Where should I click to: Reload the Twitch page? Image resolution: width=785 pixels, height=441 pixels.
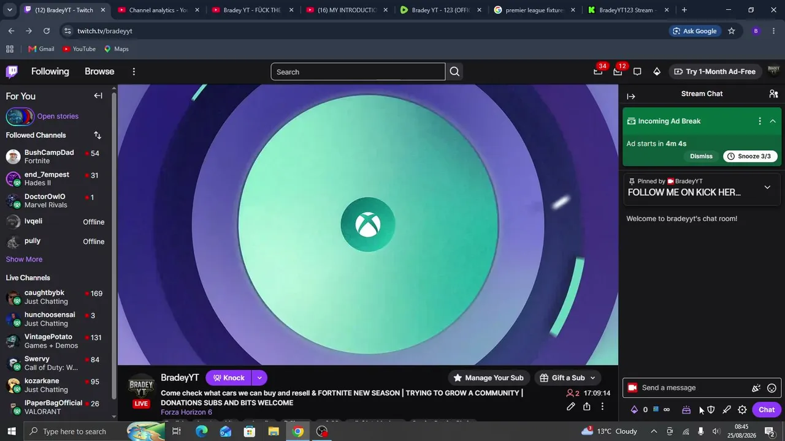[47, 31]
